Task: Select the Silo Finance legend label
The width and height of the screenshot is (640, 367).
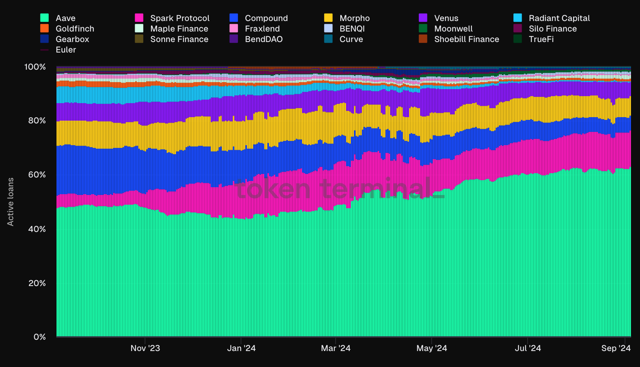Action: coord(553,29)
